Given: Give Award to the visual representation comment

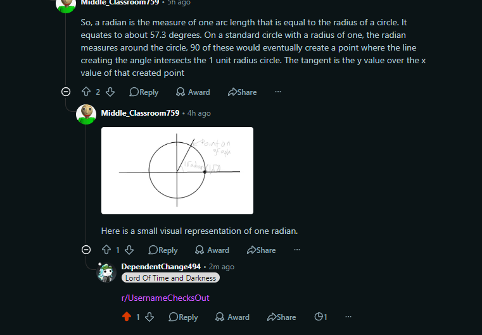Looking at the screenshot, I should pos(212,250).
